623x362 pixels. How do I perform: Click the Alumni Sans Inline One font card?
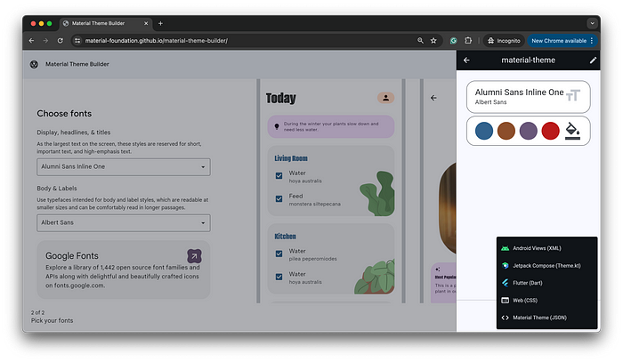coord(528,97)
